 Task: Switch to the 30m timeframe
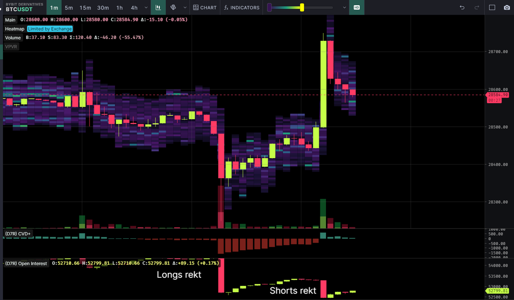click(x=103, y=8)
